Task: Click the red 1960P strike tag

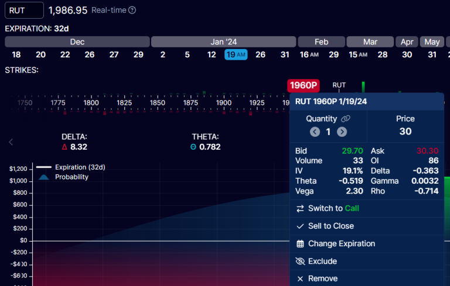Action: click(x=303, y=86)
